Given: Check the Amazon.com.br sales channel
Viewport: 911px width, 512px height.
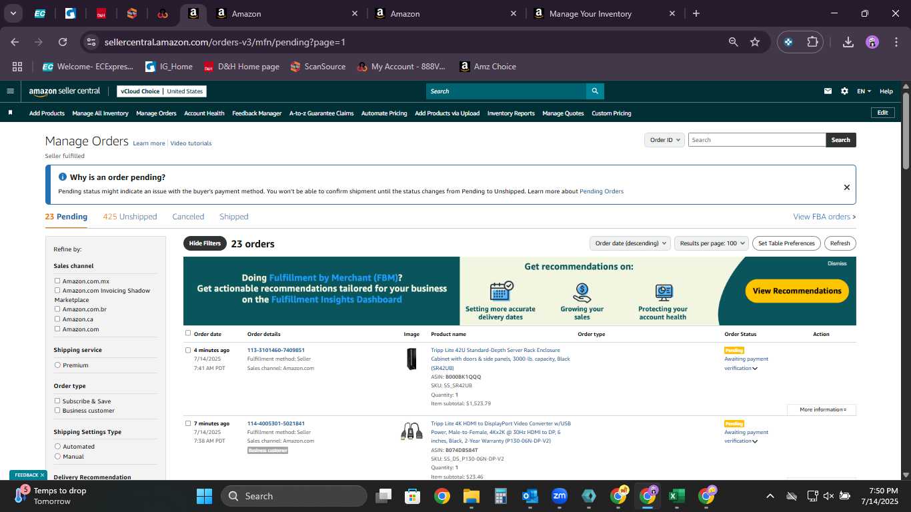Looking at the screenshot, I should point(57,309).
